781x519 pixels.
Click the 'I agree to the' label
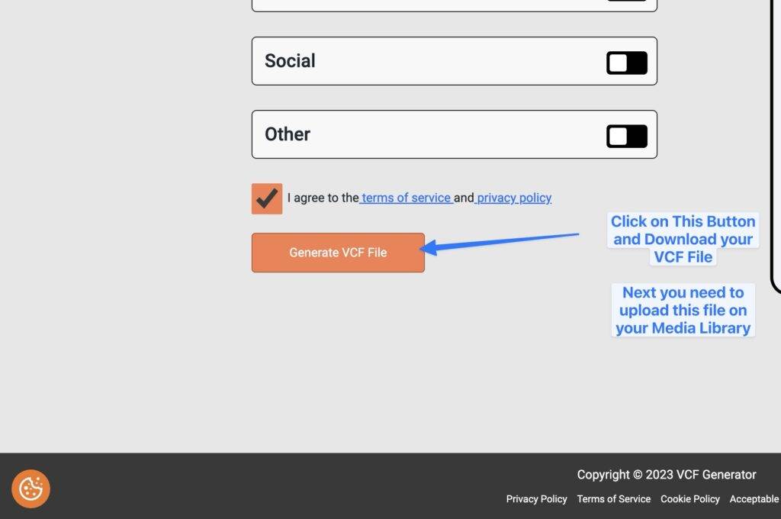pos(323,198)
